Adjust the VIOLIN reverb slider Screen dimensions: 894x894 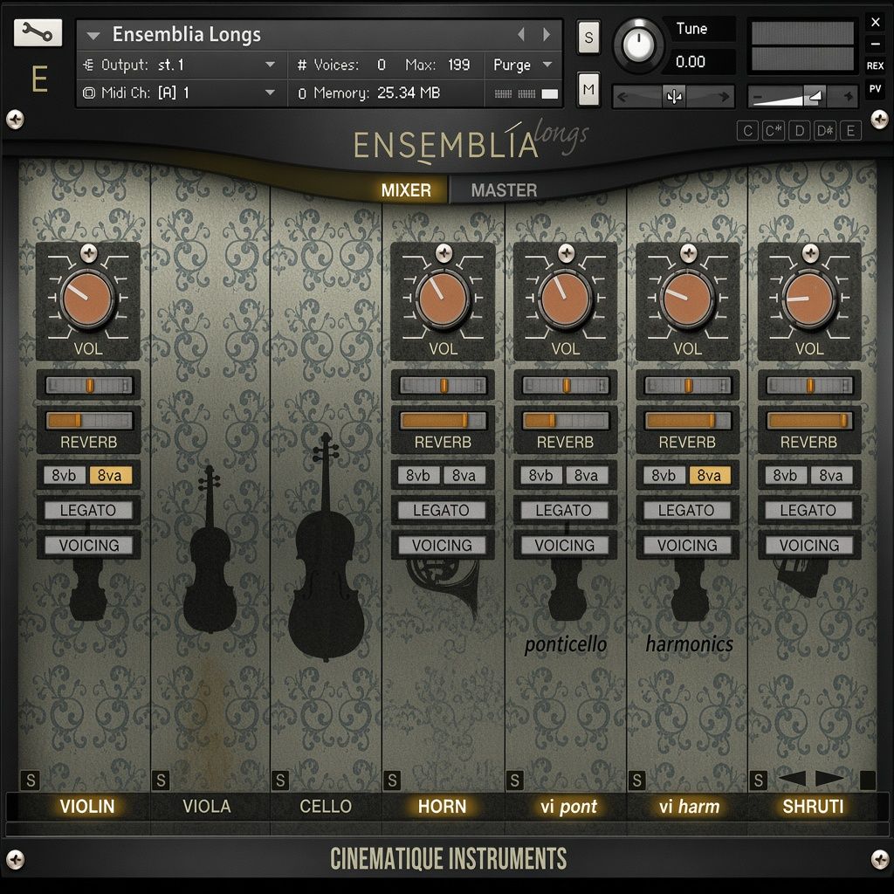[x=89, y=421]
